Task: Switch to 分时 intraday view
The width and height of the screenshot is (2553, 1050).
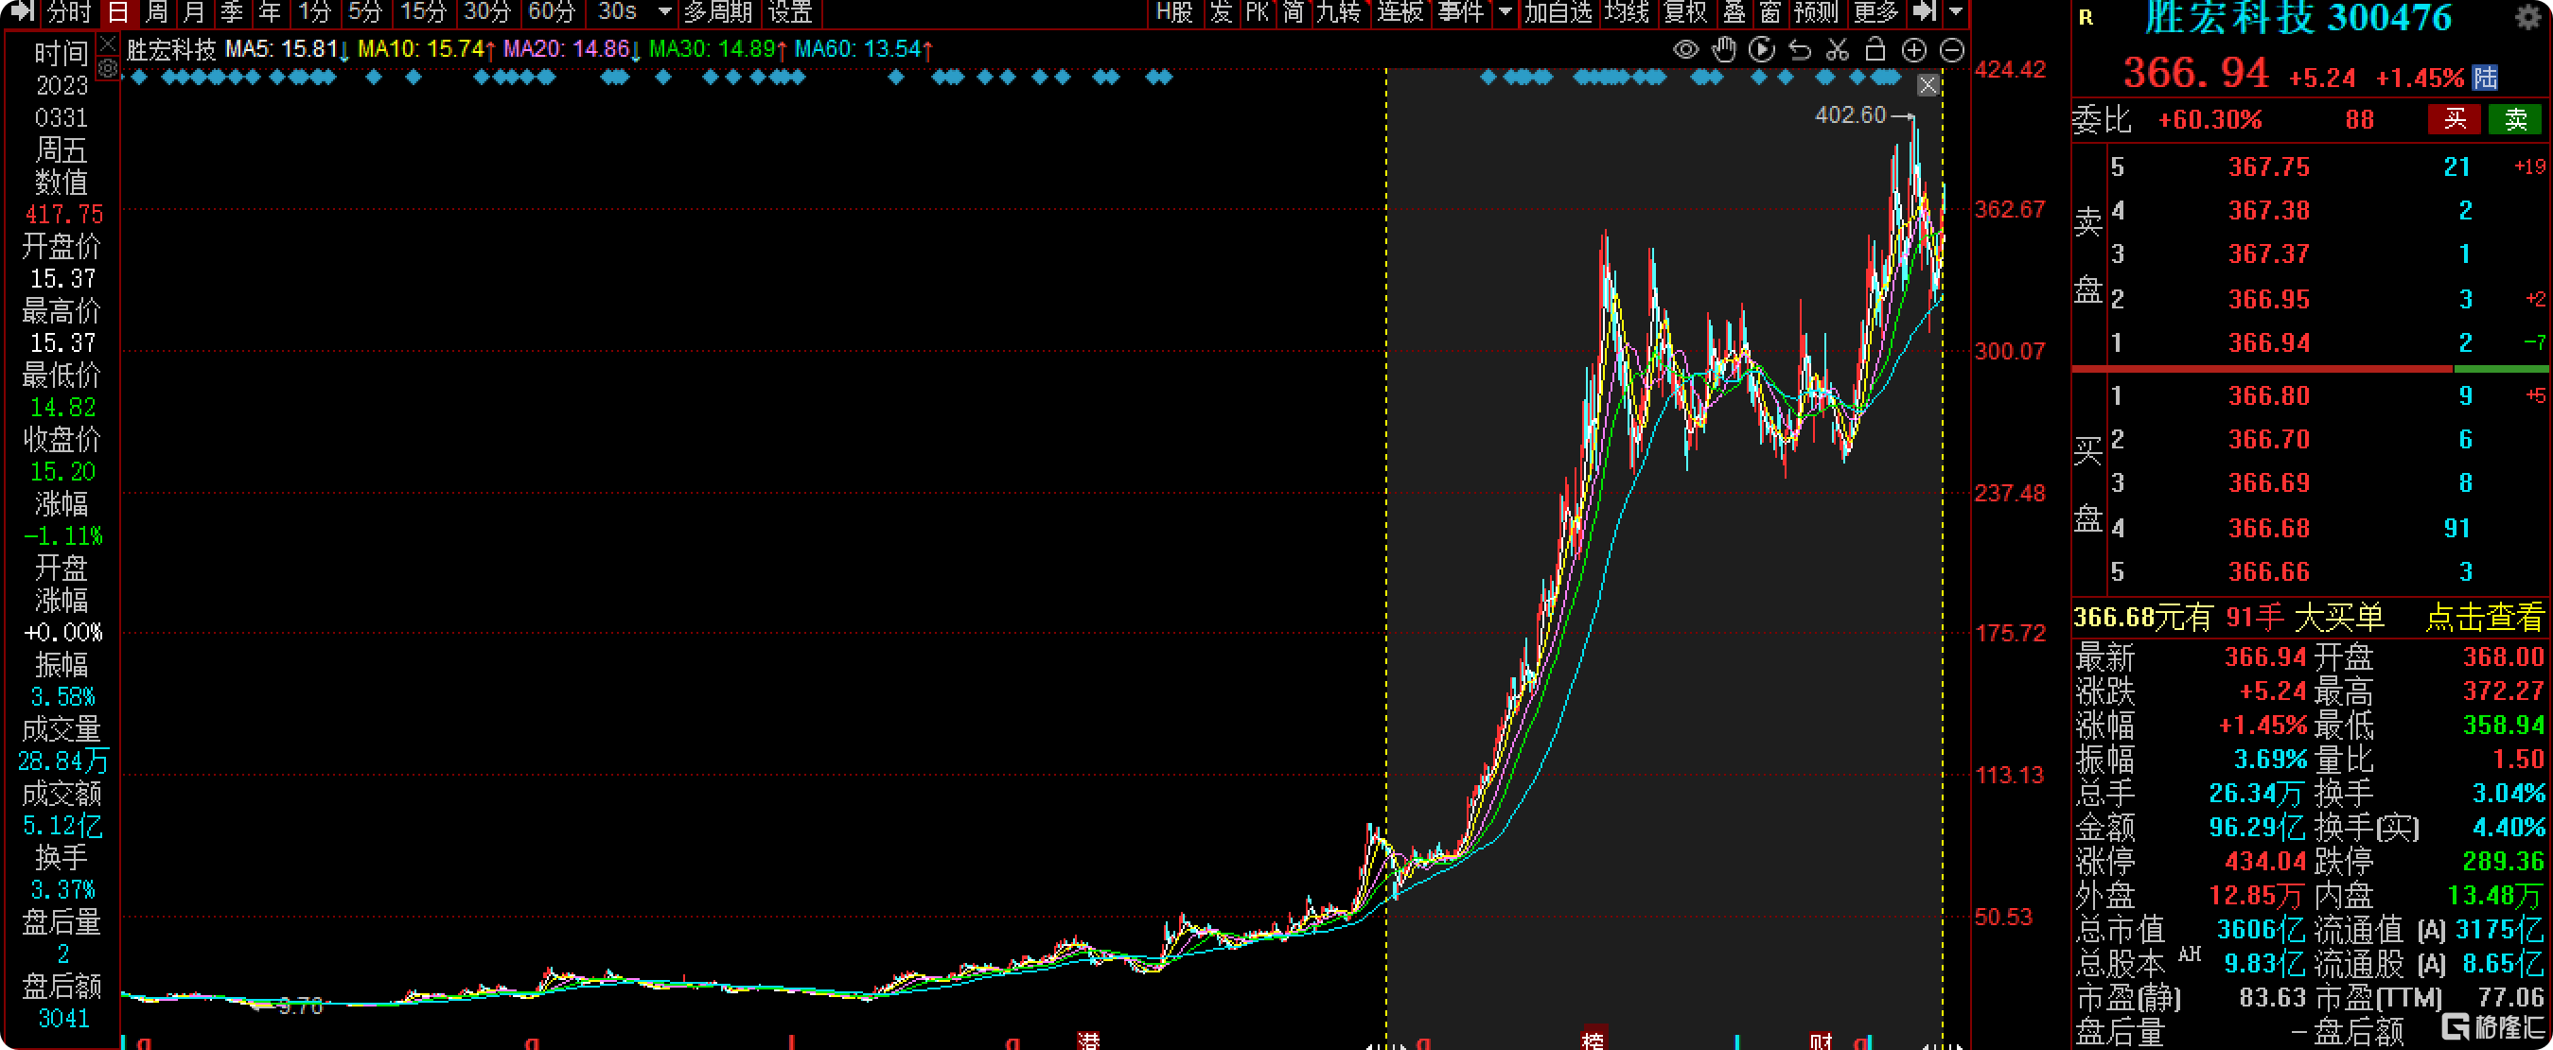Action: 69,12
